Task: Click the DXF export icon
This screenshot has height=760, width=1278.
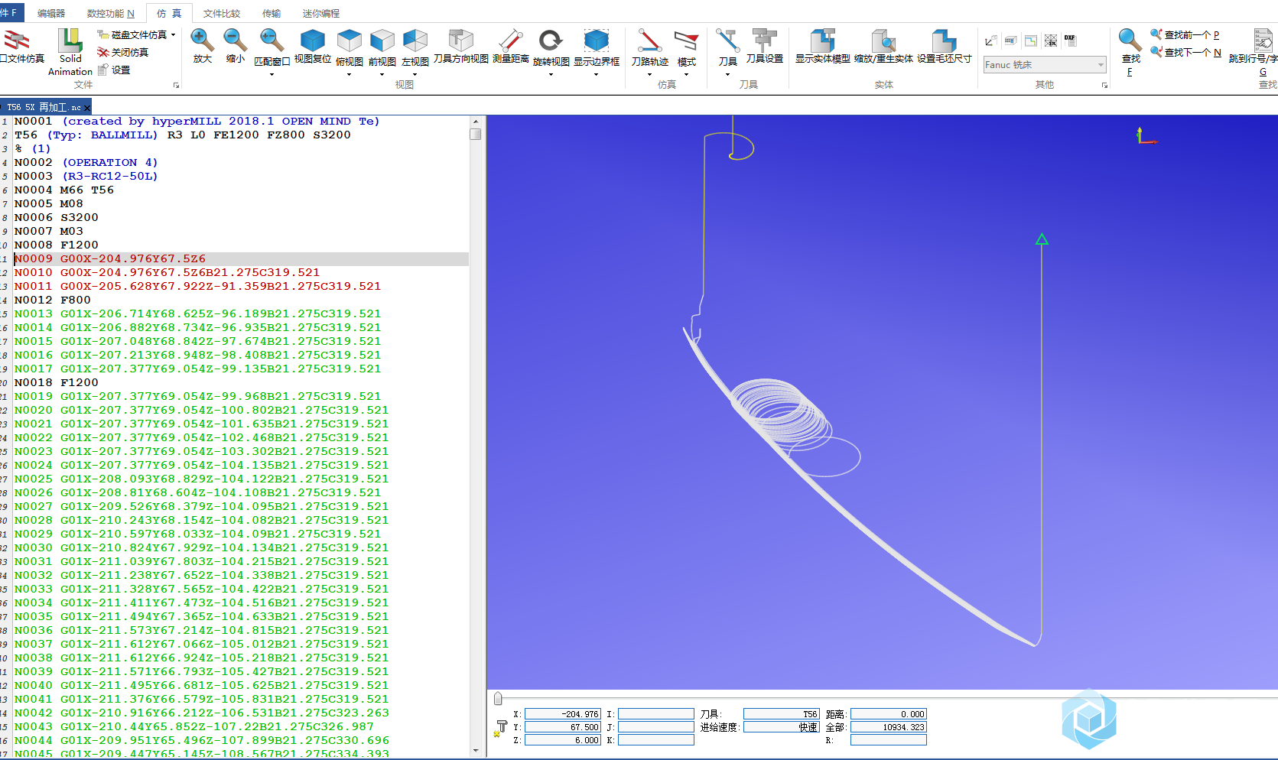Action: tap(1069, 40)
